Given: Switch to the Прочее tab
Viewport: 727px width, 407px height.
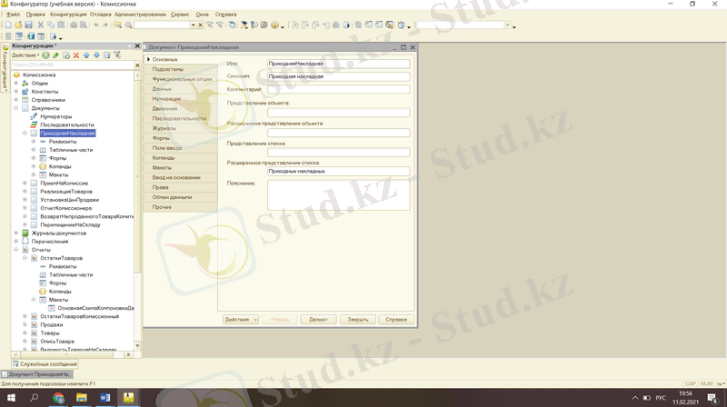Looking at the screenshot, I should [x=180, y=207].
